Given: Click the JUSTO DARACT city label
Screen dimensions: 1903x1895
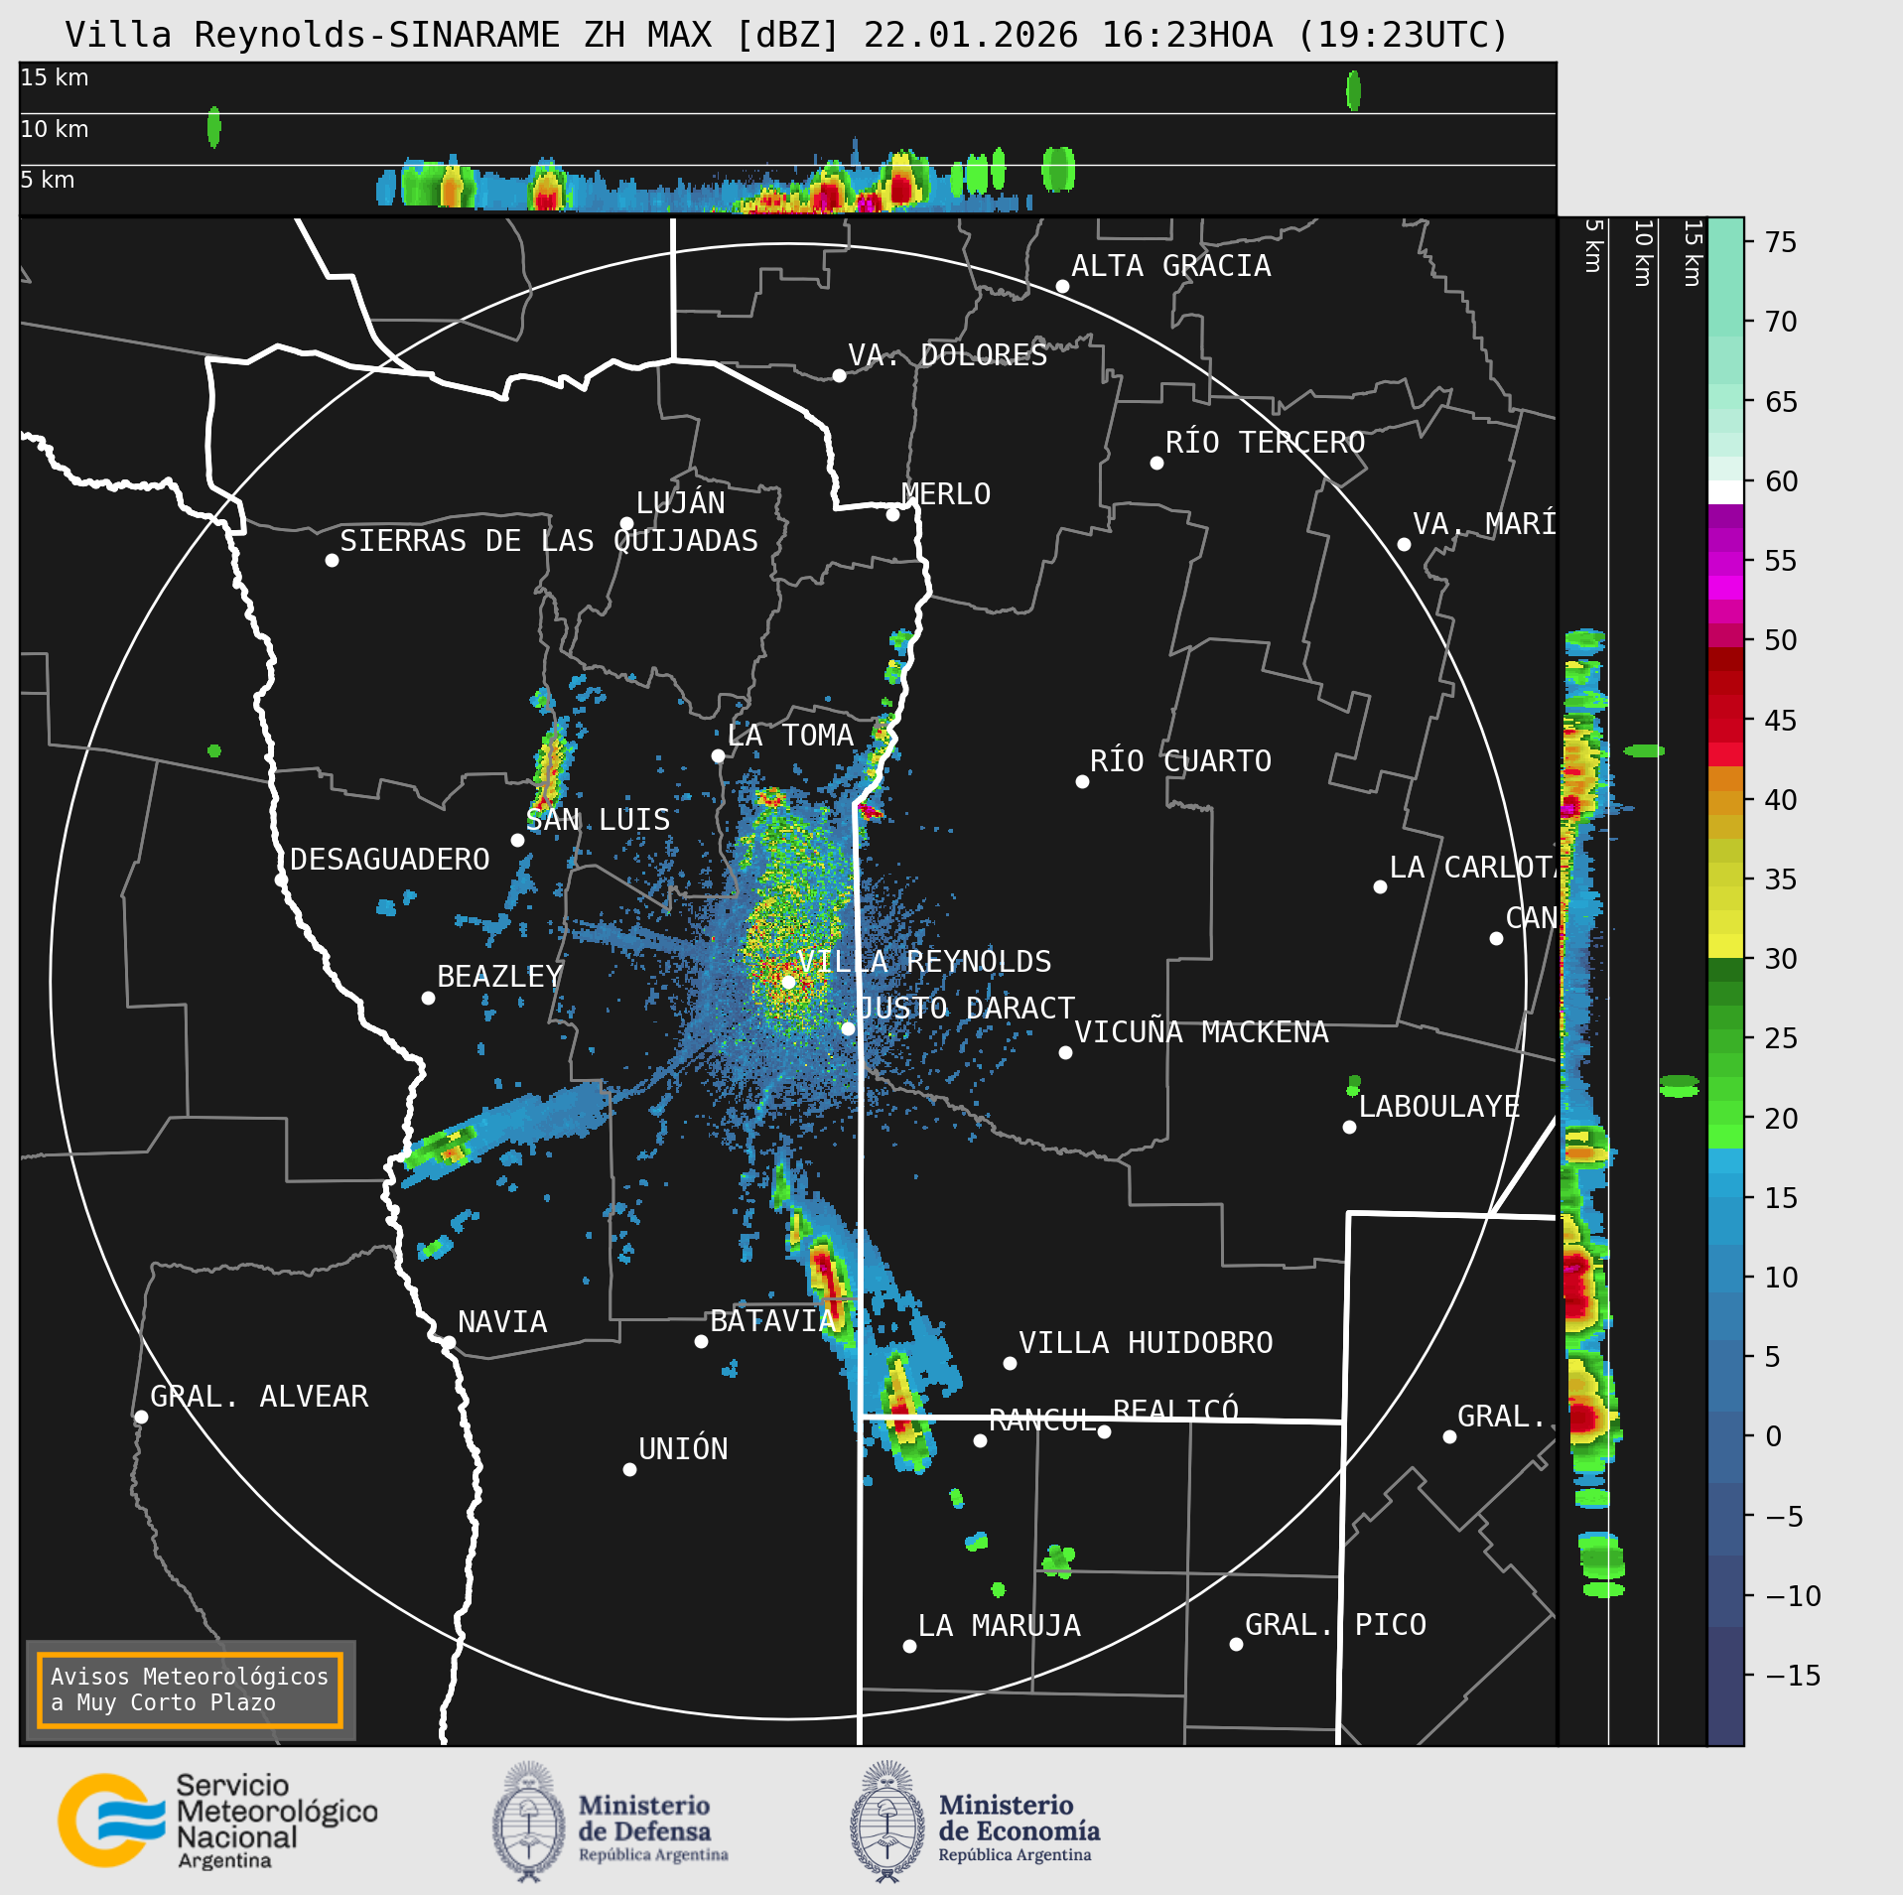Looking at the screenshot, I should (966, 1009).
